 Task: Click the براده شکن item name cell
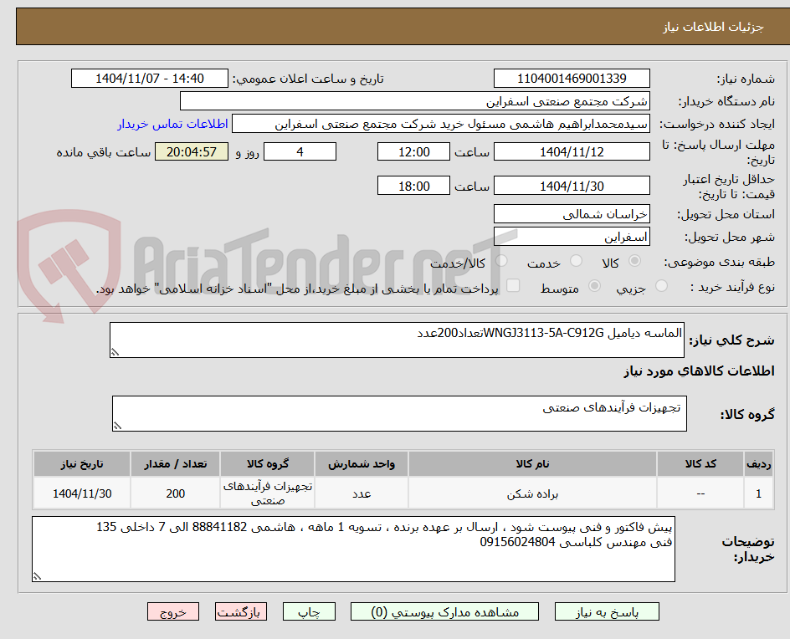532,493
